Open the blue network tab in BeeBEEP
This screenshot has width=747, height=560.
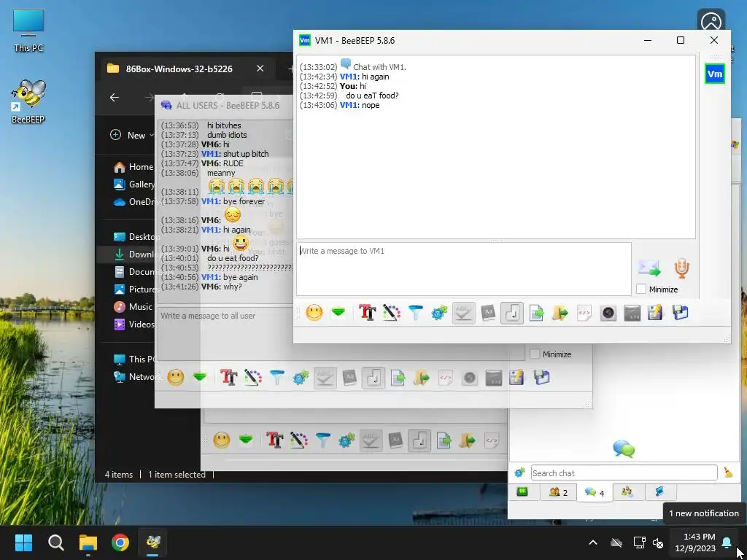(x=659, y=492)
